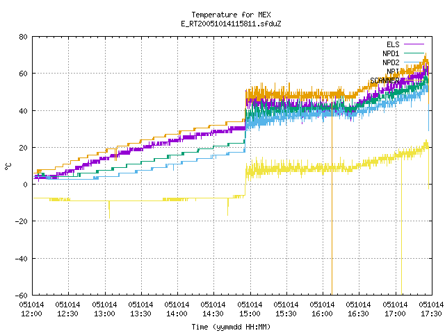This screenshot has width=445, height=333.
Task: Click the y-axis value 20
Action: point(23,148)
